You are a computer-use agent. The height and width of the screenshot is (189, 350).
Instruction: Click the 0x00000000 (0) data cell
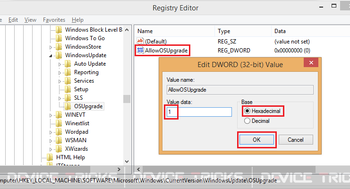[x=292, y=51]
